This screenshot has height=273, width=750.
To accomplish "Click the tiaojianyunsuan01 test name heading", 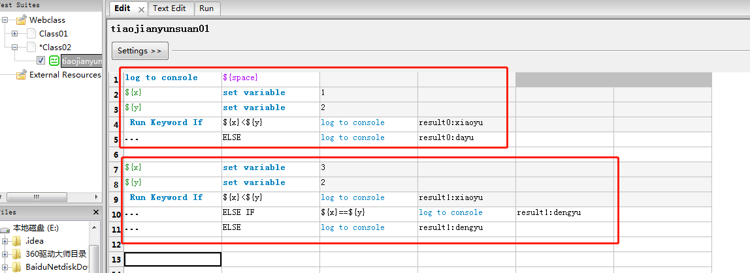I will 160,29.
